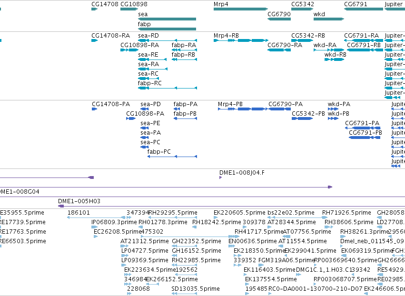Click the sea-RE transcript
The image size is (405, 296).
pos(152,59)
